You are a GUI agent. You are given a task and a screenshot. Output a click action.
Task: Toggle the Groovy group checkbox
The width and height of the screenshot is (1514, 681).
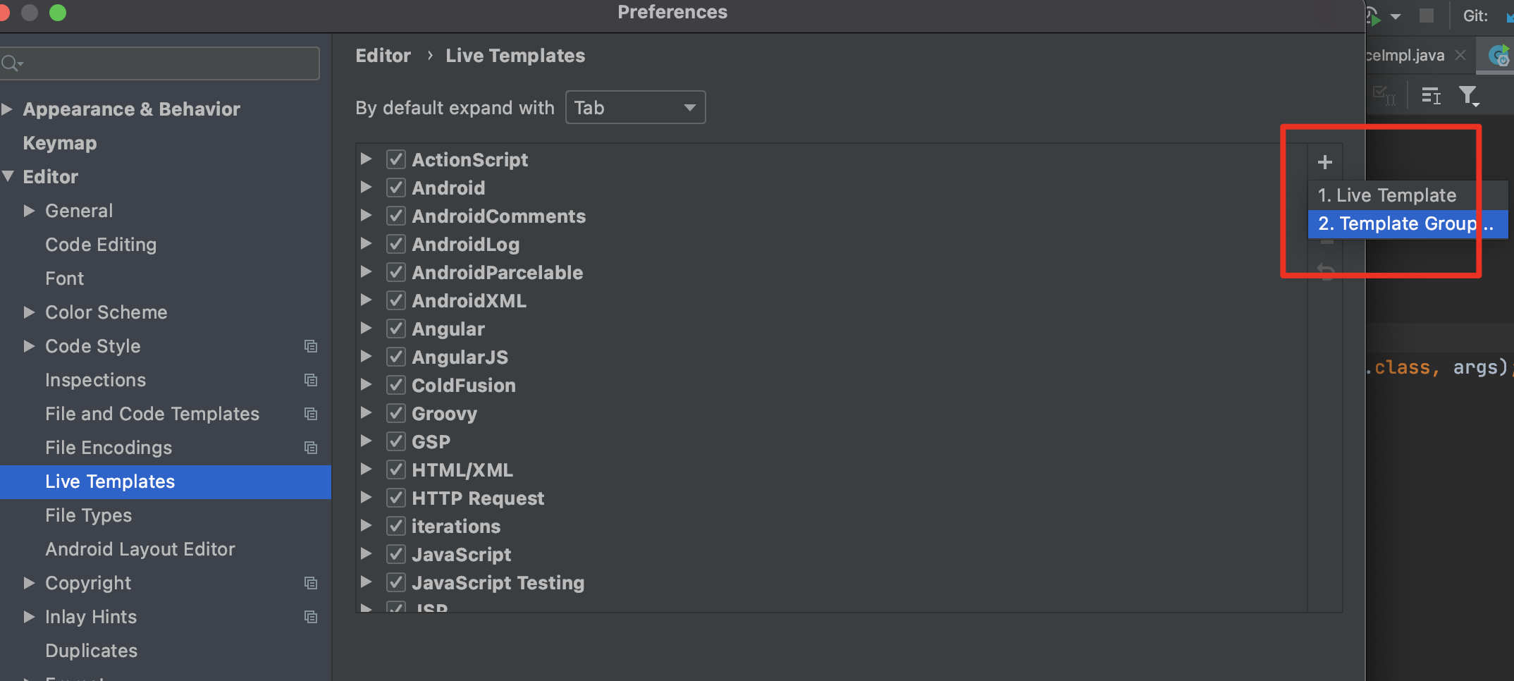396,414
